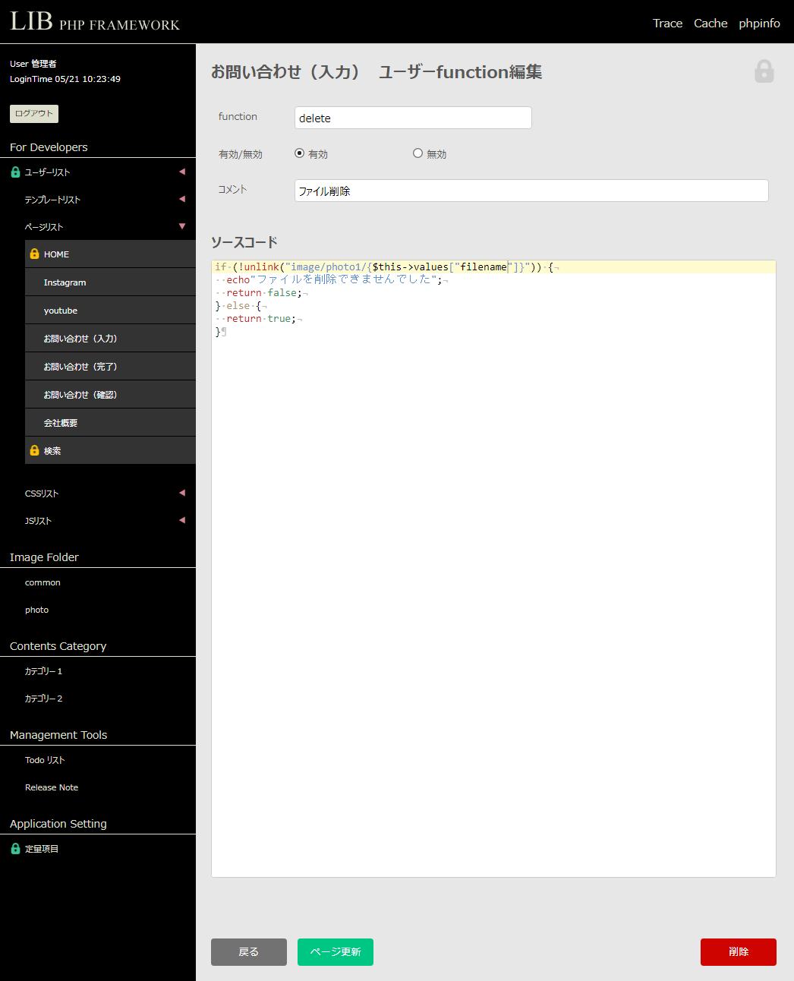Select the 無効 radio button
Viewport: 794px width, 981px height.
(417, 153)
